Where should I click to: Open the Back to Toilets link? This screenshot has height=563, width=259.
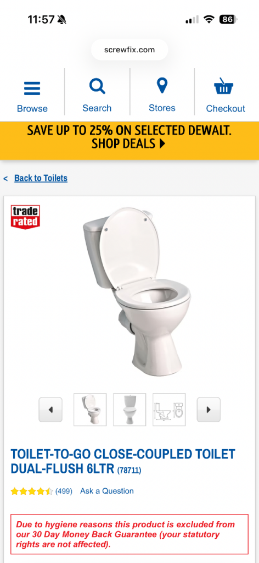pos(41,178)
